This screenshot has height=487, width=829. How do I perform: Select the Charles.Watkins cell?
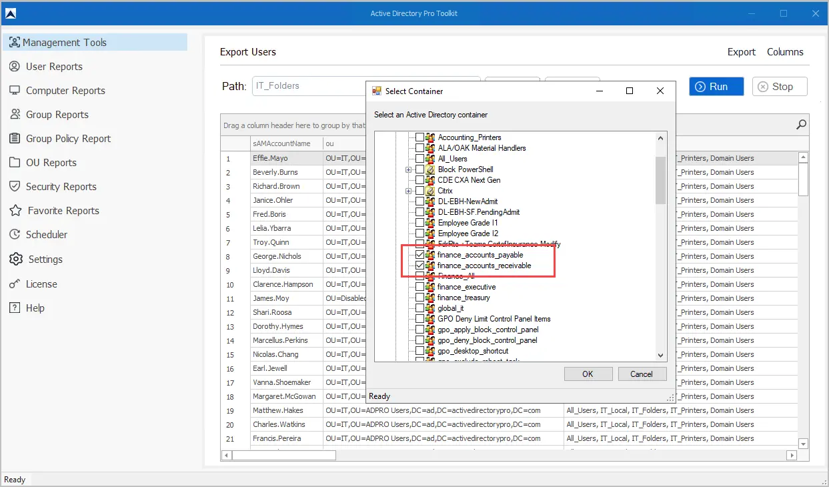click(285, 424)
